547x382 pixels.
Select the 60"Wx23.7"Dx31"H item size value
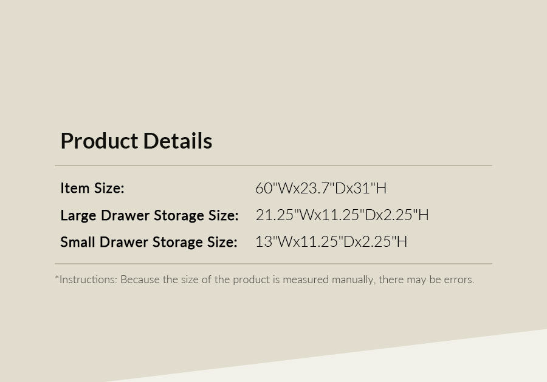coord(320,188)
